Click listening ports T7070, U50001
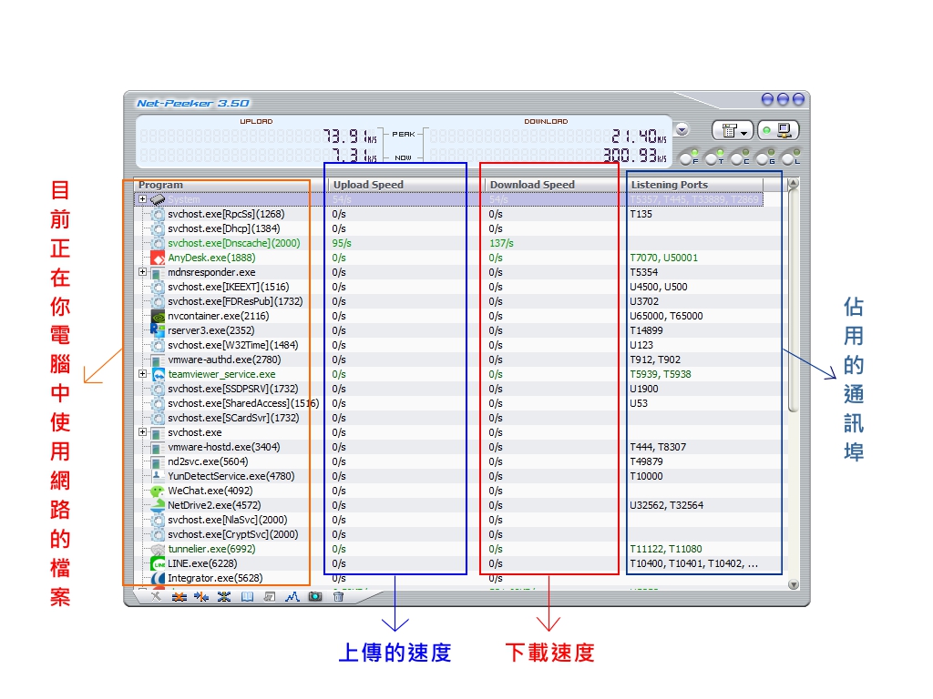This screenshot has width=933, height=699. pyautogui.click(x=664, y=258)
